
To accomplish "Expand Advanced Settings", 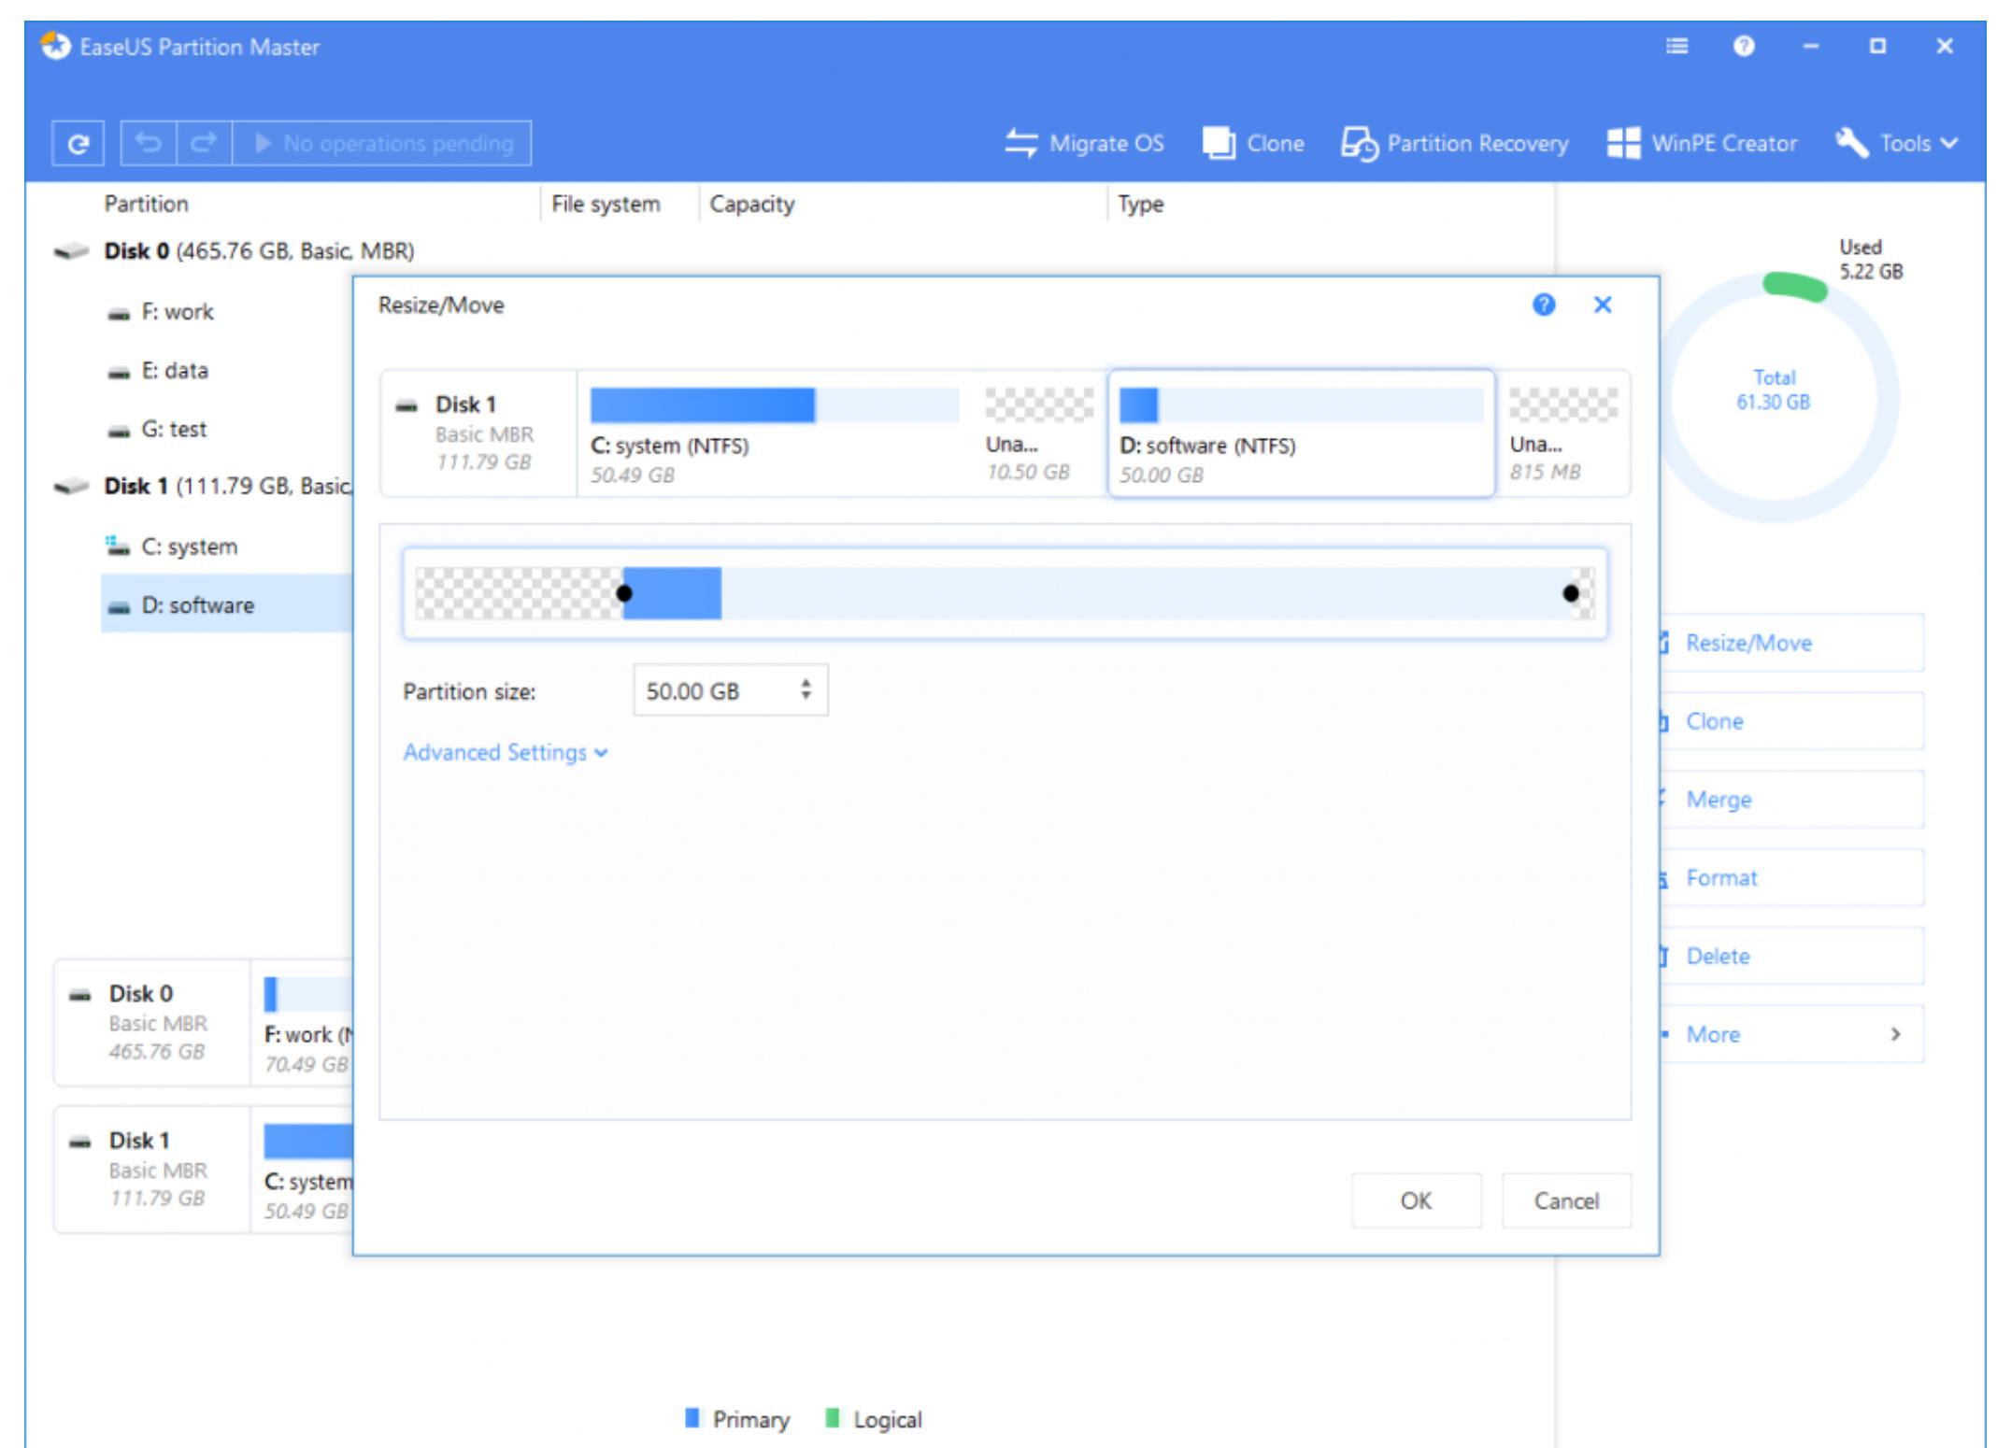I will pyautogui.click(x=506, y=752).
